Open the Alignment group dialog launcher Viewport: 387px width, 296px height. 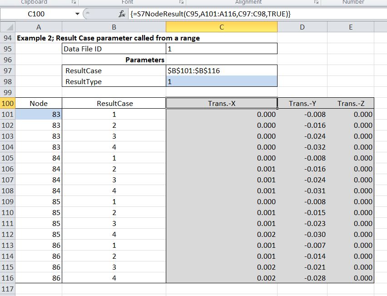[x=317, y=2]
